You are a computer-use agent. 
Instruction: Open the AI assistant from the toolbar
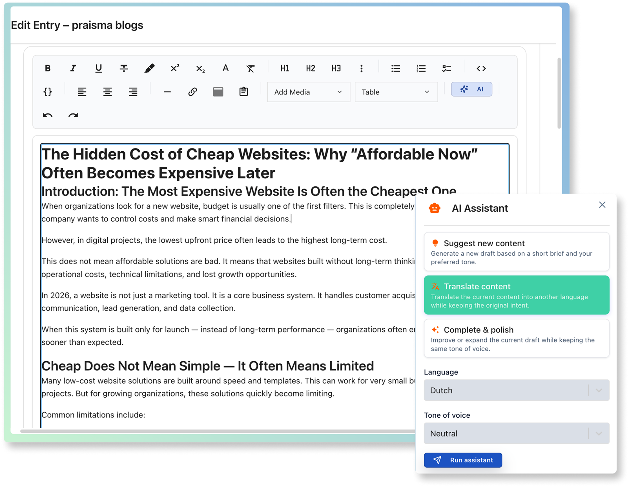pyautogui.click(x=472, y=89)
